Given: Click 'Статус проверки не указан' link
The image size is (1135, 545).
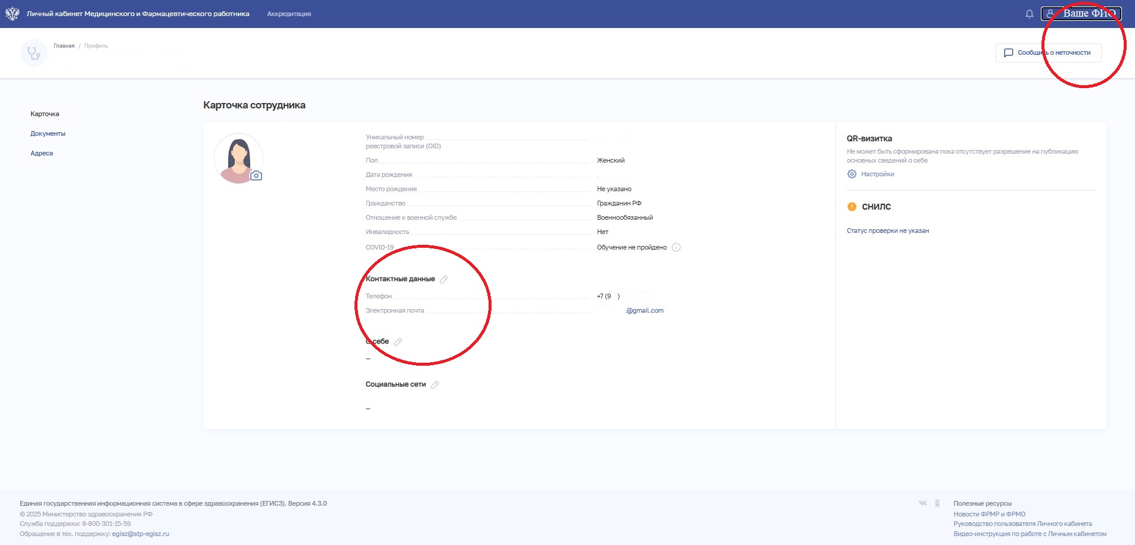Looking at the screenshot, I should 888,231.
